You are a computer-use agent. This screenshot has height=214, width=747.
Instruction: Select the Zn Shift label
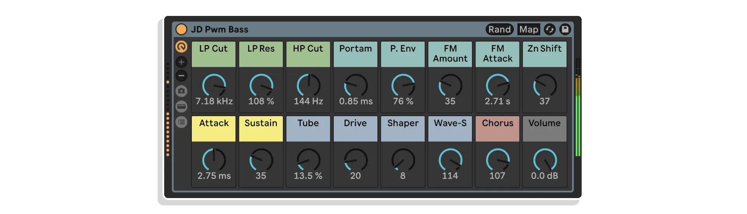545,54
